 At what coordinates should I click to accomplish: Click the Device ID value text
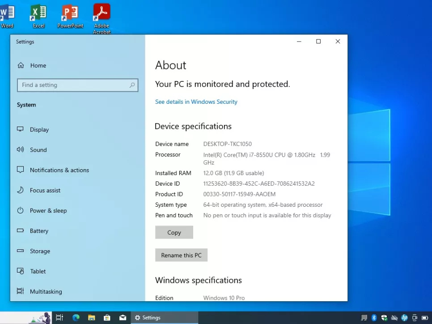[258, 183]
